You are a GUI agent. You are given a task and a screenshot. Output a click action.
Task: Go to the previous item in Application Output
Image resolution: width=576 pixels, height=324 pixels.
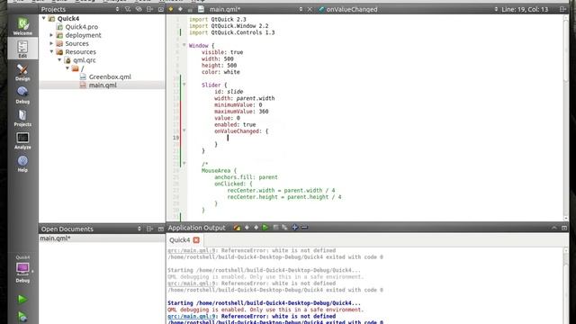coord(247,228)
